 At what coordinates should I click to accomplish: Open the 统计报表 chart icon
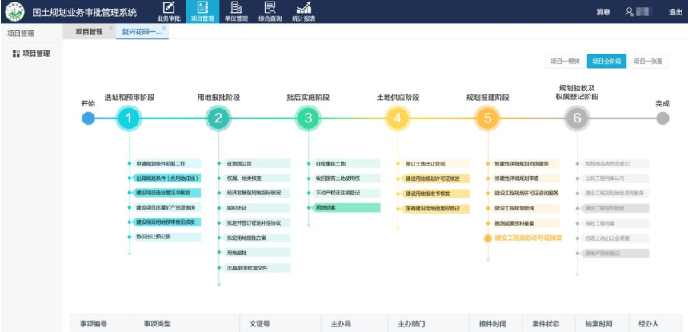[303, 8]
